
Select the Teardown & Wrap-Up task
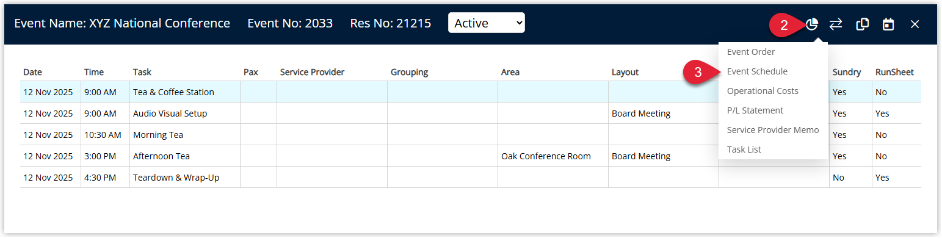coord(176,178)
